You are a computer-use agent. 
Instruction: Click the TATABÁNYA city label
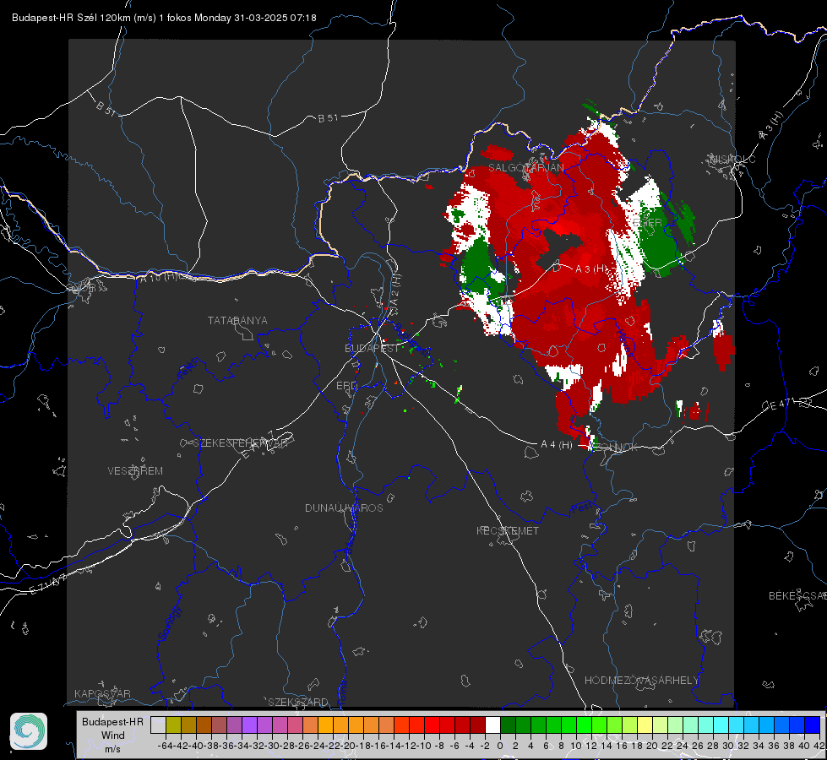[x=237, y=321]
